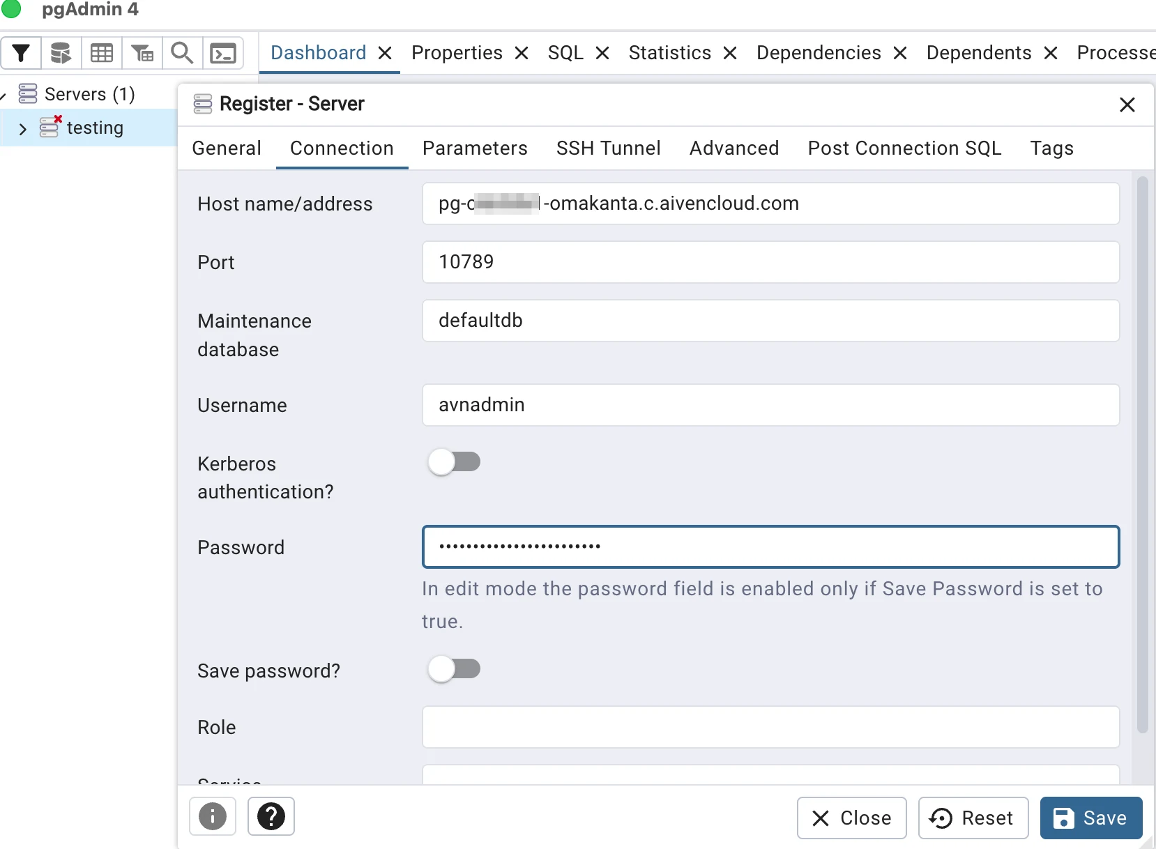Click the Close button in dialog footer
Image resolution: width=1156 pixels, height=849 pixels.
tap(852, 818)
